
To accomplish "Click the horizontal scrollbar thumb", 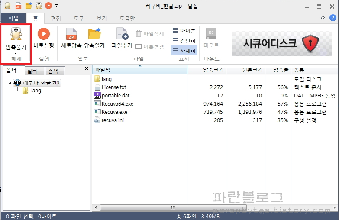I will point(173,208).
